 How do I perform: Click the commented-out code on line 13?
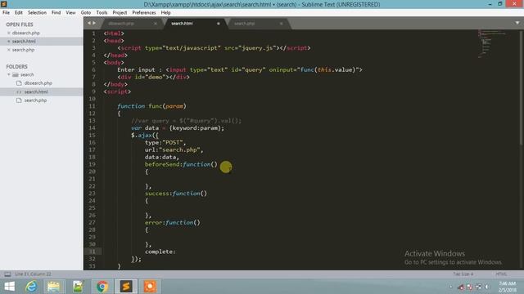click(186, 121)
